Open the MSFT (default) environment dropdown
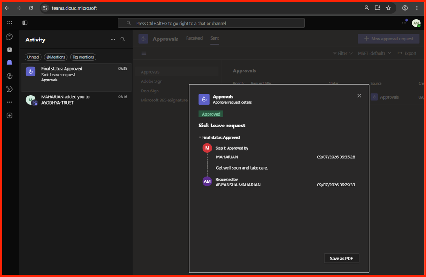The width and height of the screenshot is (426, 277). (375, 53)
